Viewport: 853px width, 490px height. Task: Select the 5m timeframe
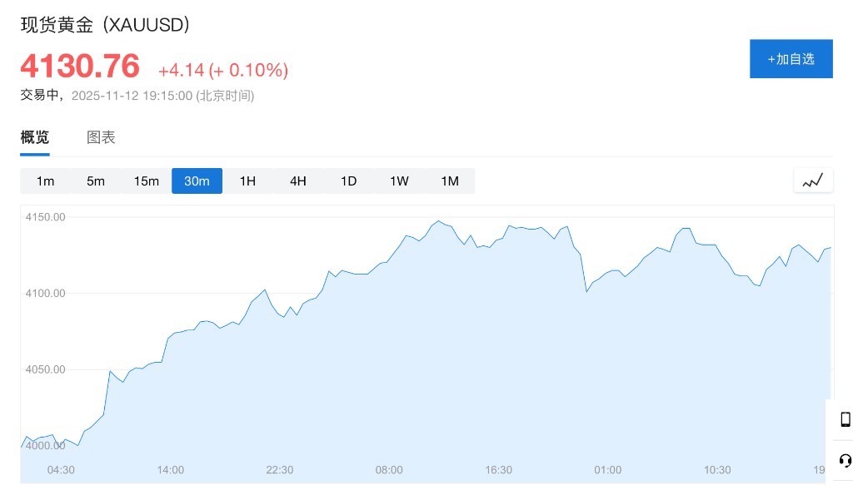96,181
